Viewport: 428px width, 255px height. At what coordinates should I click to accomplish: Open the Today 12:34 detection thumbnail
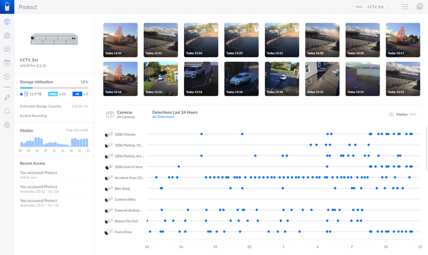pos(120,40)
